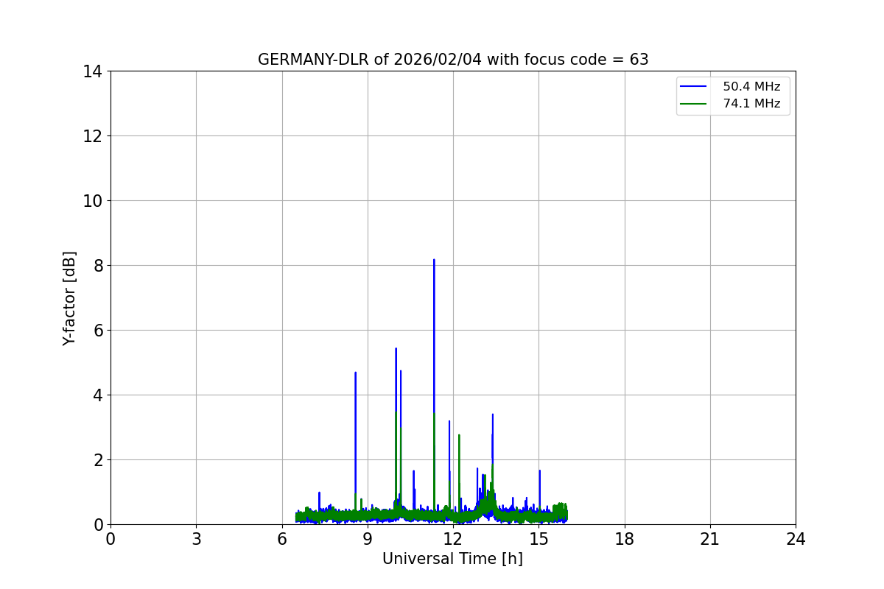Click the green line sample in the legend
The image size is (884, 589).
tap(694, 104)
